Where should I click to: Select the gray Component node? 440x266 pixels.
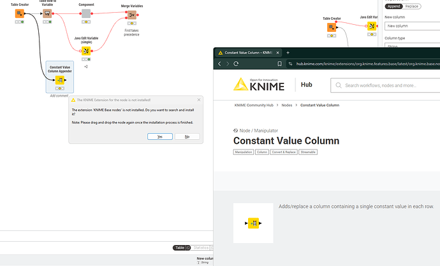(x=86, y=13)
